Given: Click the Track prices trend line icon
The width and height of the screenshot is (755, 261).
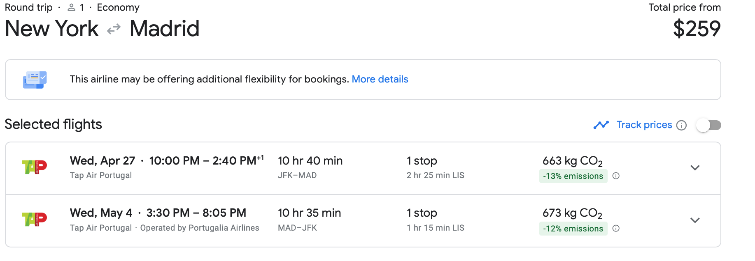Looking at the screenshot, I should tap(601, 125).
